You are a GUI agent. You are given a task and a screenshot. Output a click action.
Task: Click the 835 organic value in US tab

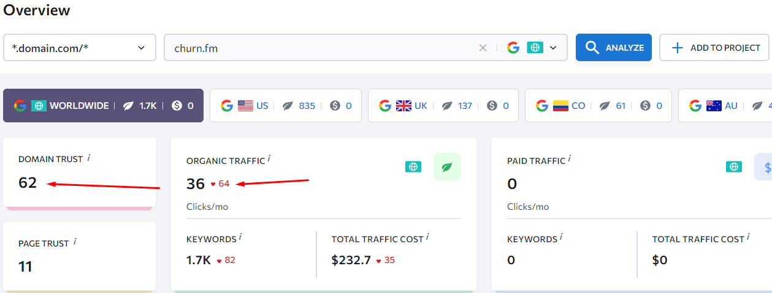tap(307, 106)
